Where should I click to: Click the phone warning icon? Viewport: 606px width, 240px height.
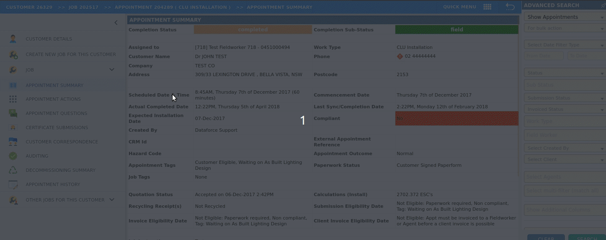(x=400, y=56)
